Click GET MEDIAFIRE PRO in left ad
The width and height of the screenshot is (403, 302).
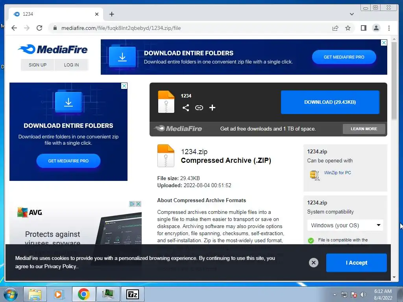[x=68, y=161]
